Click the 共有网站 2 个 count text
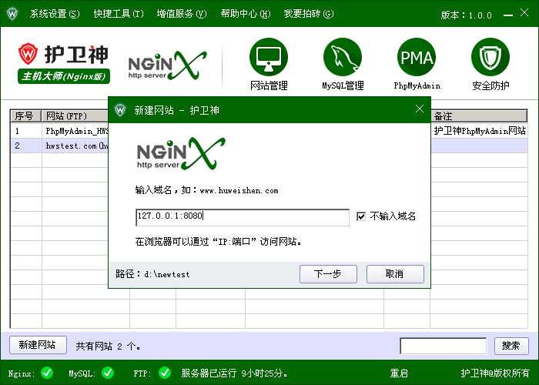 (x=108, y=346)
